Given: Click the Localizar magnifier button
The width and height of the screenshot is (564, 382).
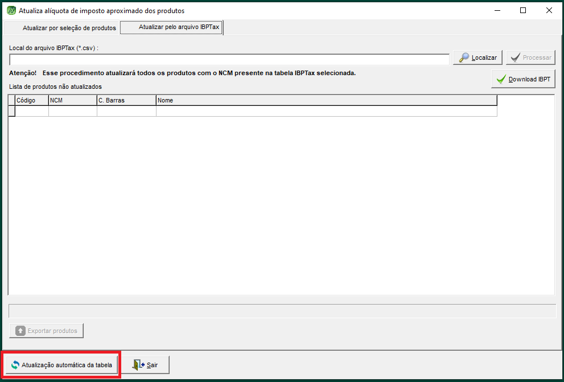Looking at the screenshot, I should coord(477,57).
